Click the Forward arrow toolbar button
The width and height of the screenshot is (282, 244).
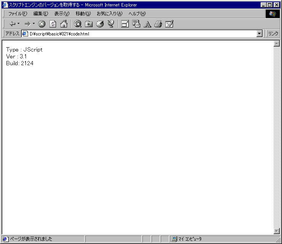tap(27, 24)
